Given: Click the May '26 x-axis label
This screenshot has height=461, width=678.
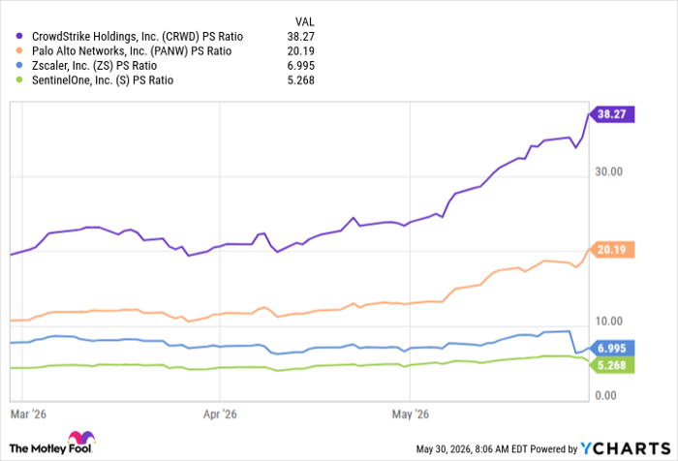Looking at the screenshot, I should point(411,415).
